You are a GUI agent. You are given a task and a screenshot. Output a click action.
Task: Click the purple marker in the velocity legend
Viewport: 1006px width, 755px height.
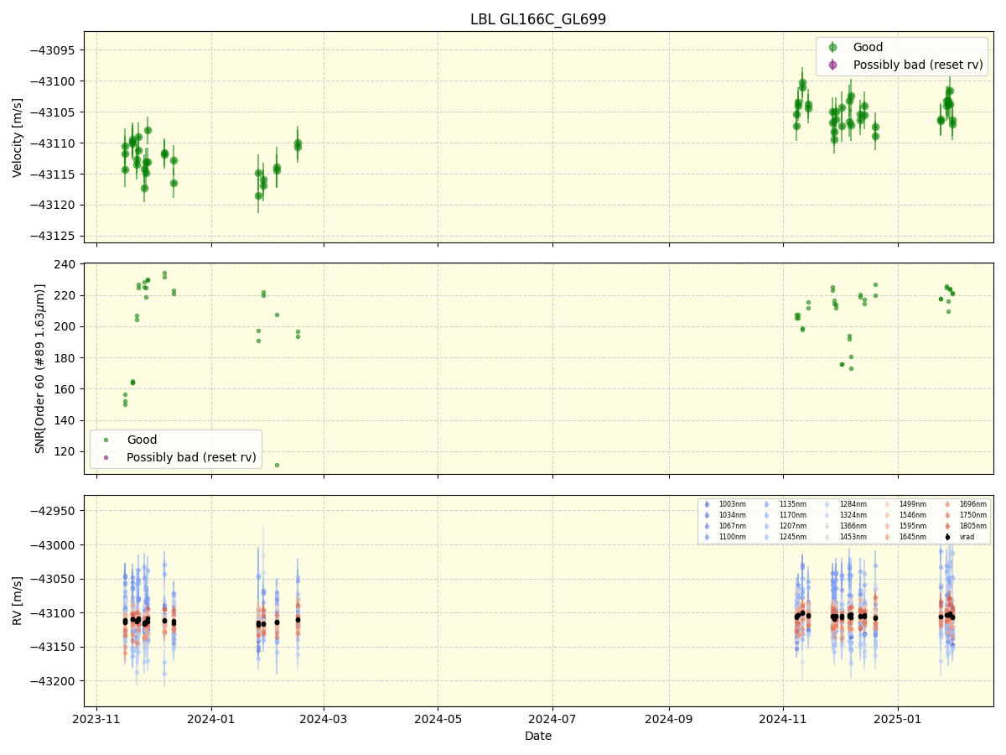pyautogui.click(x=832, y=65)
